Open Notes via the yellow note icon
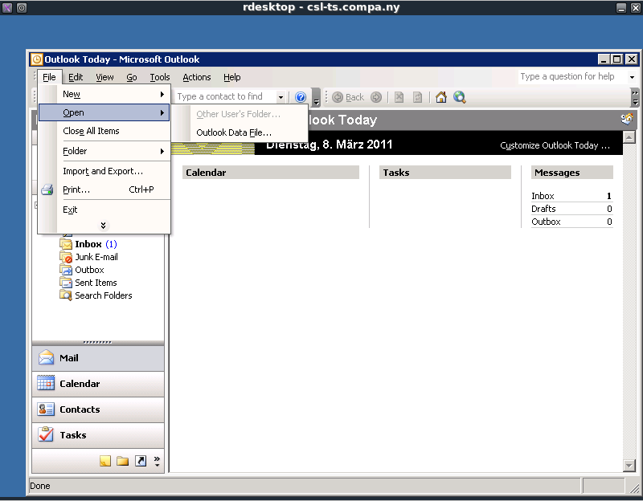This screenshot has width=643, height=501. coord(104,461)
